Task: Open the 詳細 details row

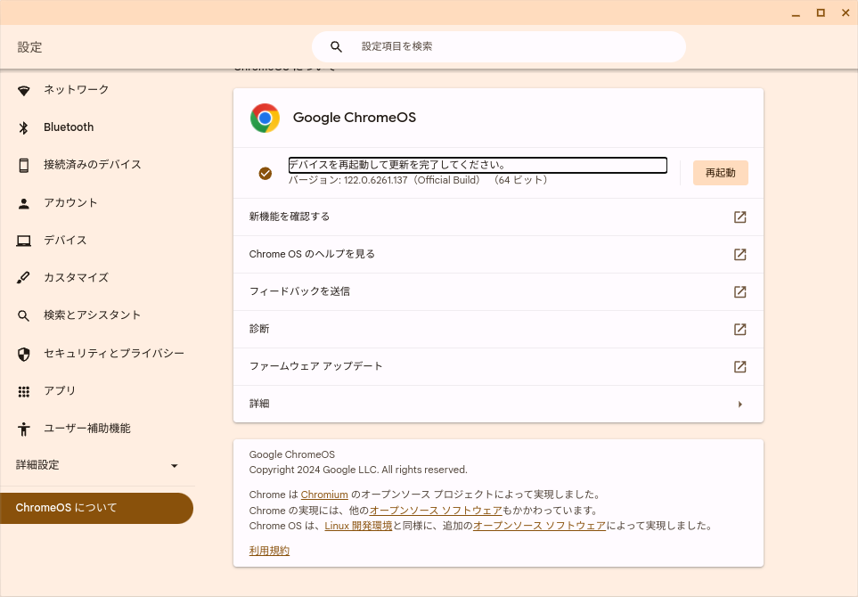Action: point(498,404)
